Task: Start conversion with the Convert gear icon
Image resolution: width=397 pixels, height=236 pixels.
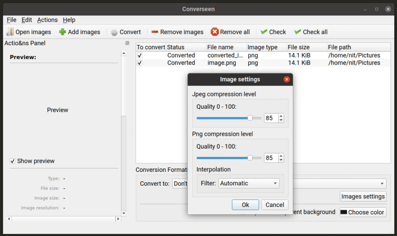Action: [x=114, y=32]
